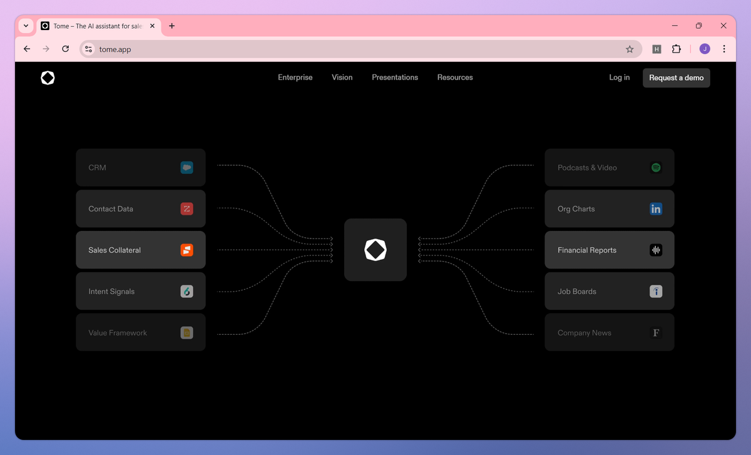Click the Tome logo in the top-left corner

tap(48, 78)
